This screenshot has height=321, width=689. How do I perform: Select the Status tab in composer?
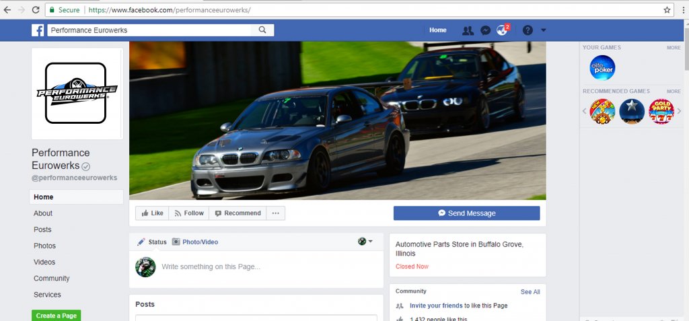click(x=152, y=242)
